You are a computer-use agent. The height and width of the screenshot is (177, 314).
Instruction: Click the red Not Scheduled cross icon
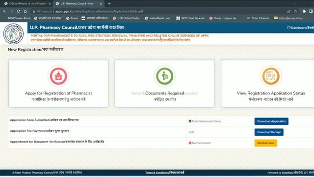tap(190, 143)
